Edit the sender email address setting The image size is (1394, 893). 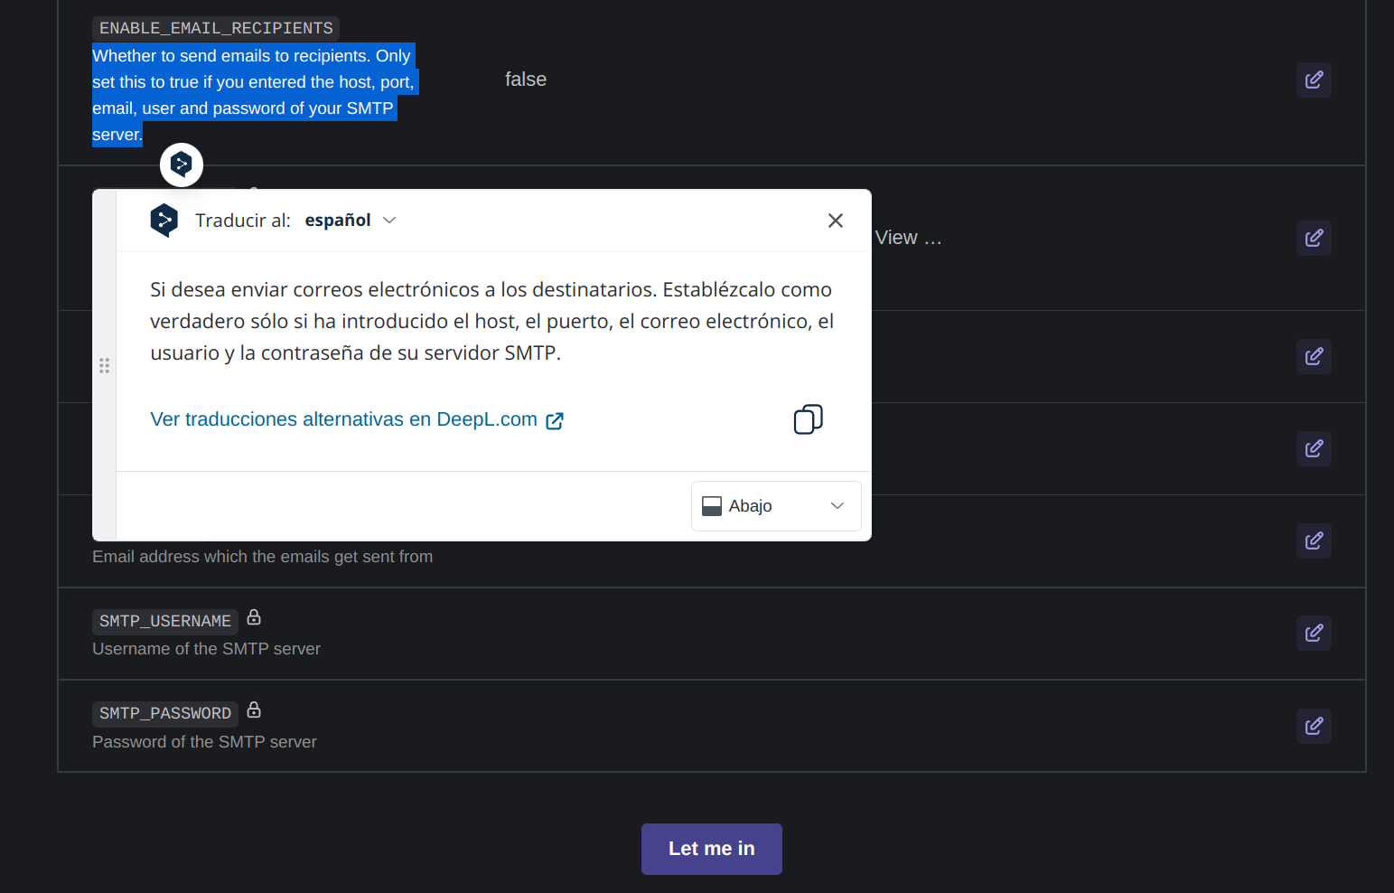[1314, 541]
